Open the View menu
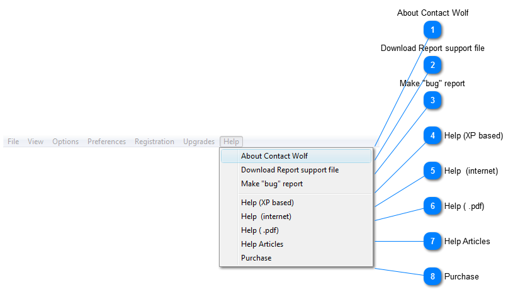Image resolution: width=513 pixels, height=292 pixels. pos(35,142)
